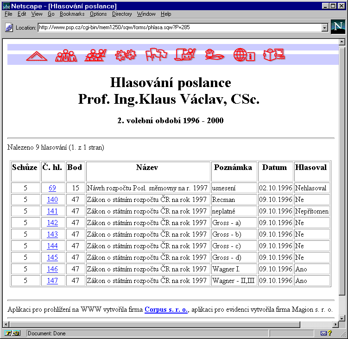Click the location link chain icon
The image size is (348, 339).
point(9,28)
